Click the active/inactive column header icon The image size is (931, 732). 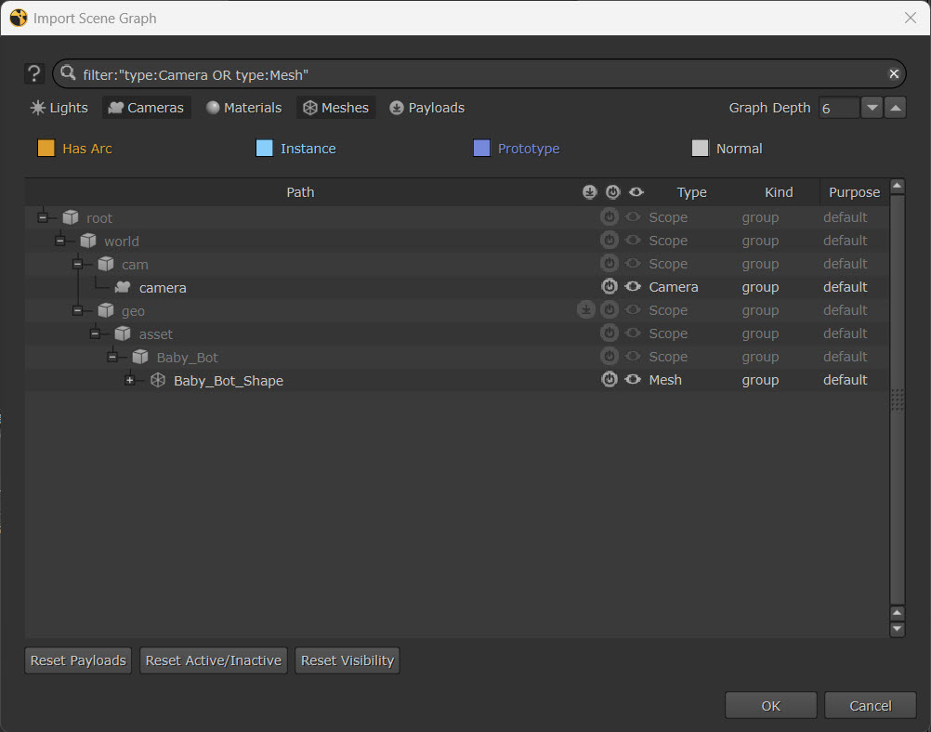click(612, 192)
